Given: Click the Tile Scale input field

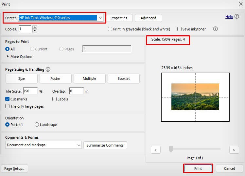Looking at the screenshot, I should [x=30, y=91].
